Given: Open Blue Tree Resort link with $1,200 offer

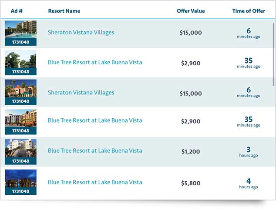Looking at the screenshot, I should click(x=95, y=150).
